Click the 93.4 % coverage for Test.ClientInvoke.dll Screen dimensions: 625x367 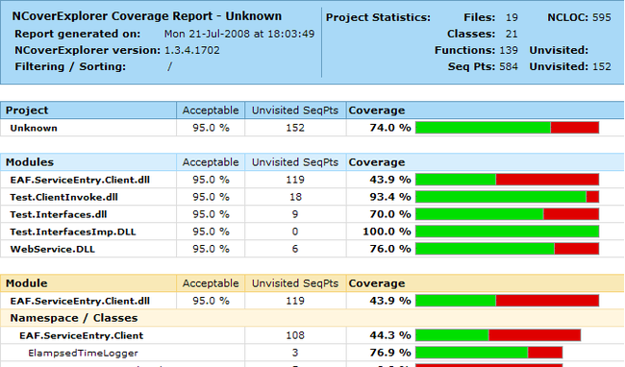[x=390, y=197]
